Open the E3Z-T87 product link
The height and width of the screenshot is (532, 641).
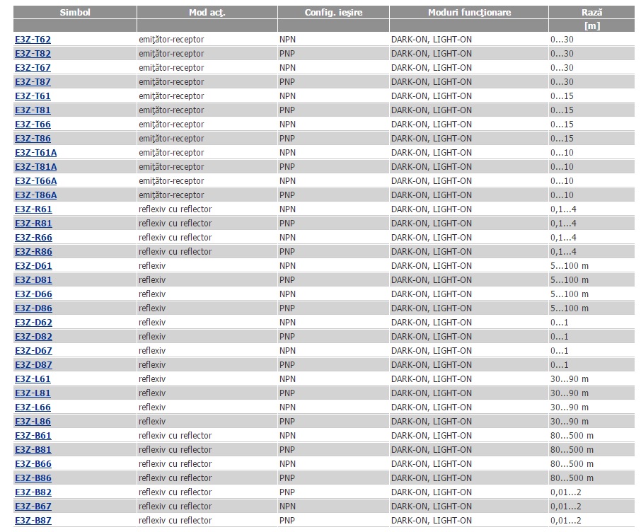tap(33, 82)
